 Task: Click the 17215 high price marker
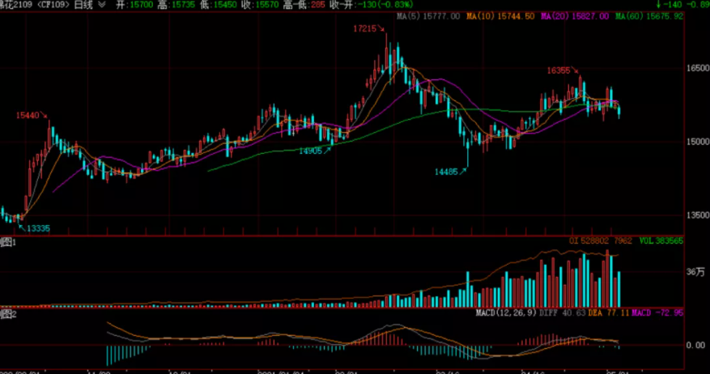click(x=365, y=28)
